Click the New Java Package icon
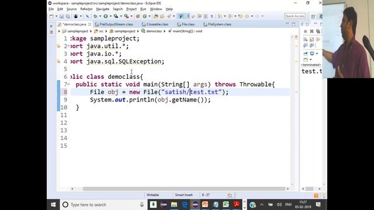This screenshot has width=374, height=210. pos(138,16)
